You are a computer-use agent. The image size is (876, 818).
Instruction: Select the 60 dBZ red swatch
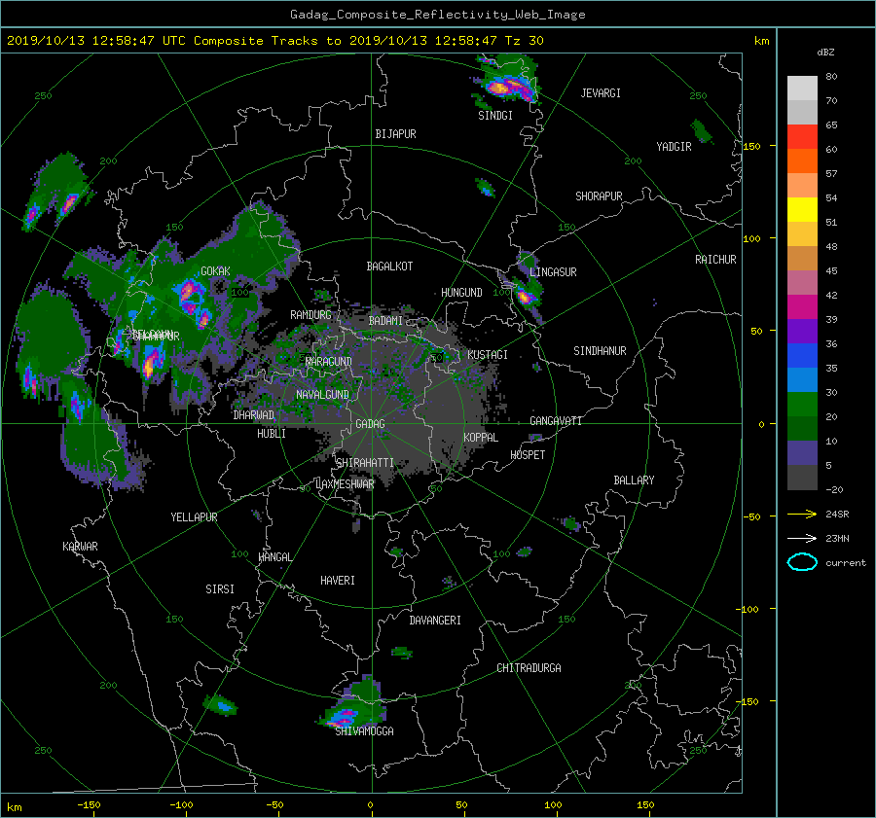tap(802, 137)
